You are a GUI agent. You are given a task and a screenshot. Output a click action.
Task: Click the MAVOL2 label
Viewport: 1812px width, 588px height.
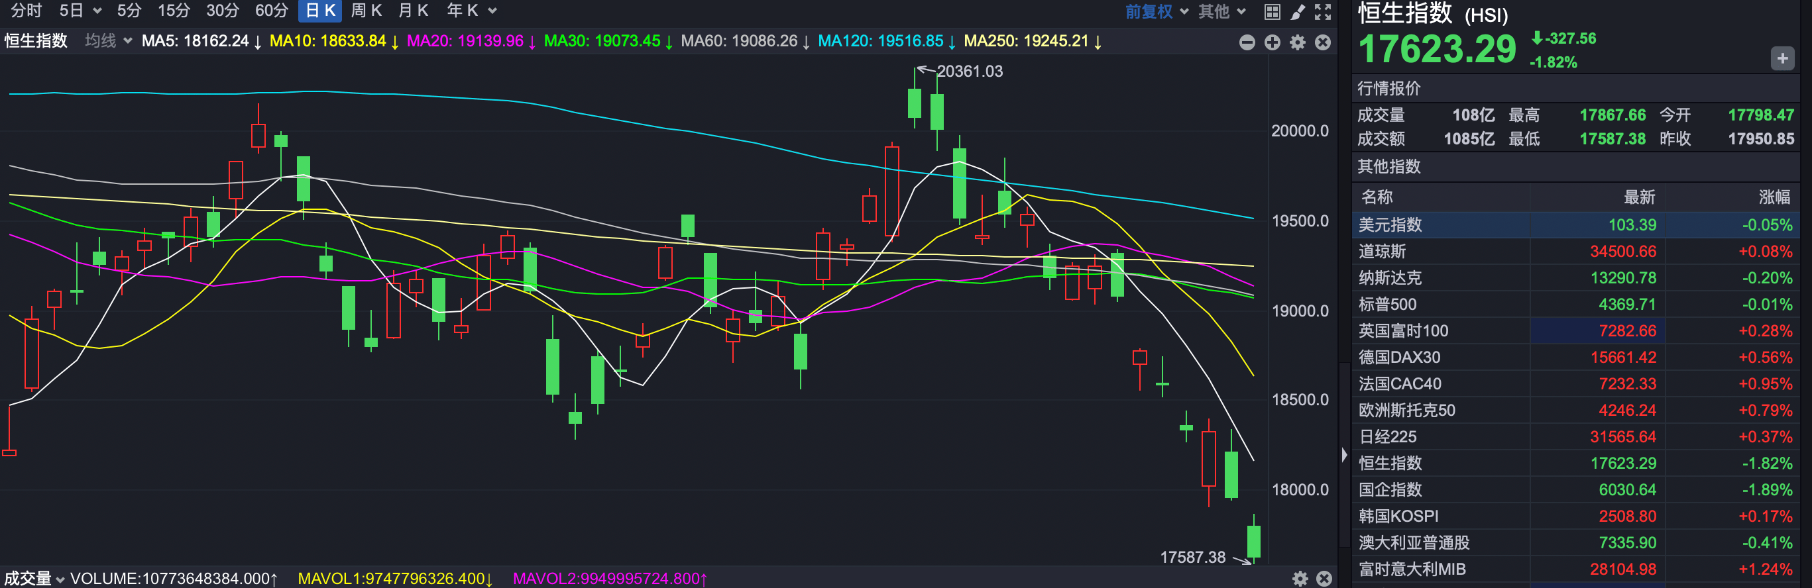610,578
